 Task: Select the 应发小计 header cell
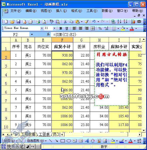pos(62,47)
